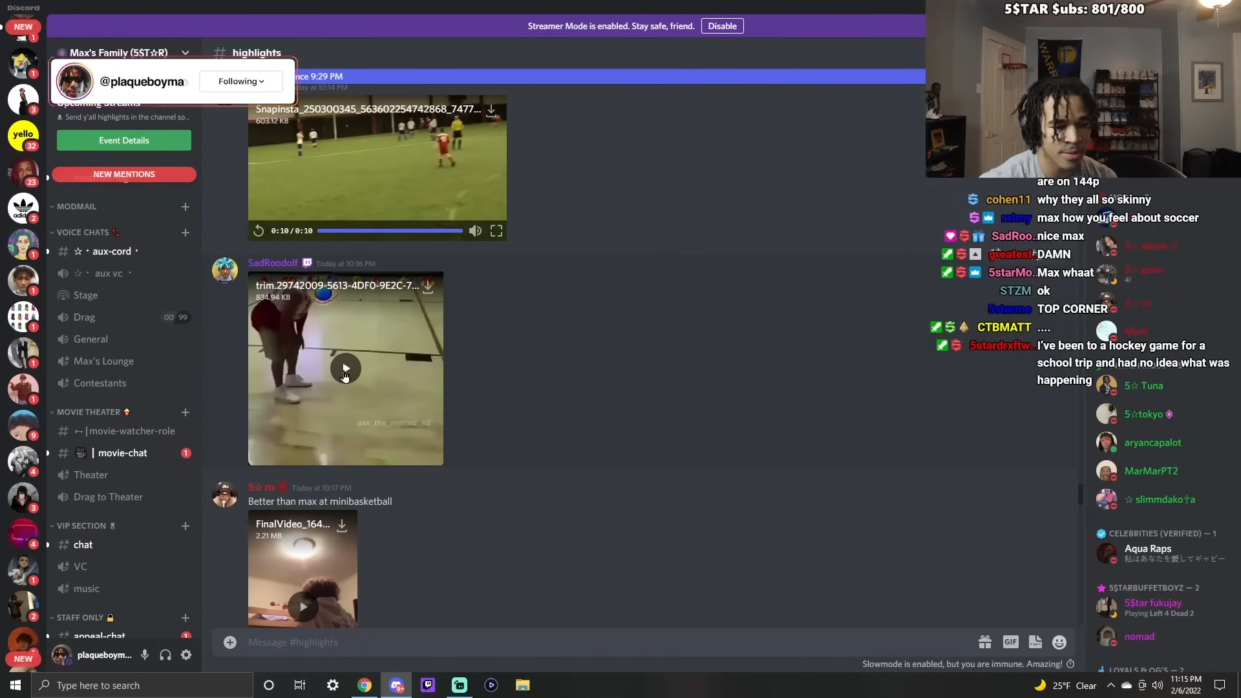Disable Streamer Mode
The image size is (1241, 698).
(x=722, y=26)
